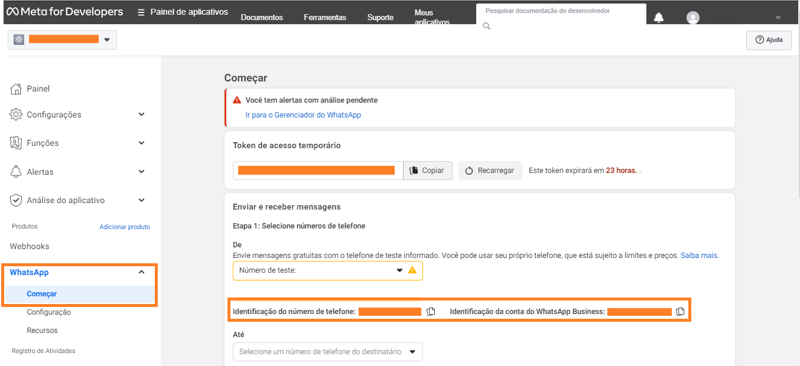
Task: Click the Token de acesso temporário heading
Action: point(287,145)
